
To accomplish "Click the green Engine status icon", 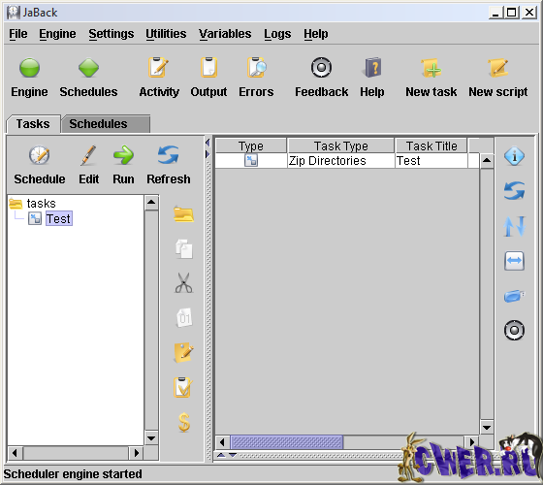I will (x=29, y=68).
